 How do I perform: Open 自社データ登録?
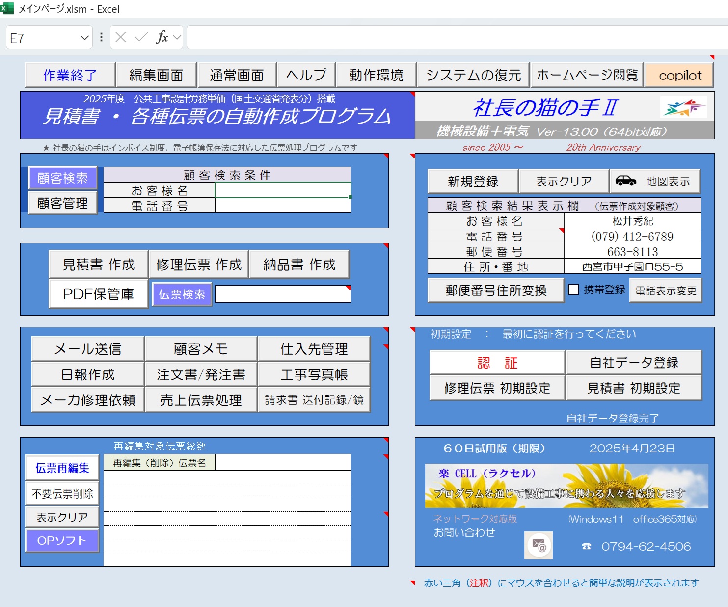634,363
